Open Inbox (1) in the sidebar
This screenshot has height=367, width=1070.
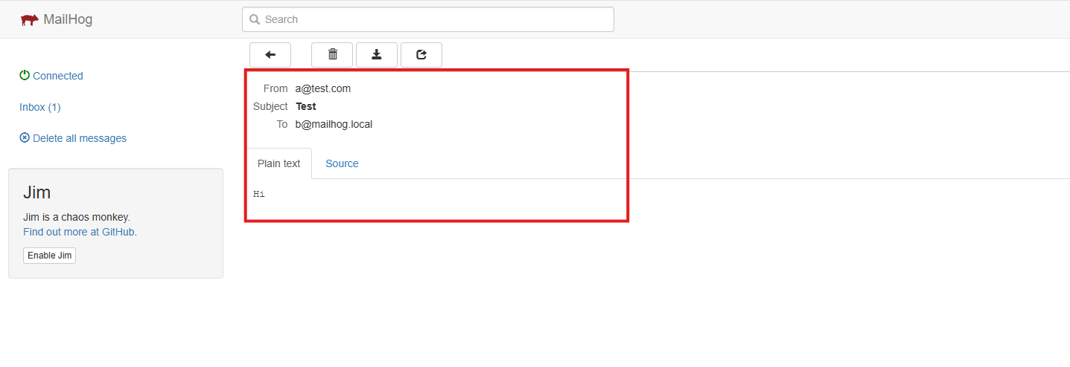coord(40,107)
